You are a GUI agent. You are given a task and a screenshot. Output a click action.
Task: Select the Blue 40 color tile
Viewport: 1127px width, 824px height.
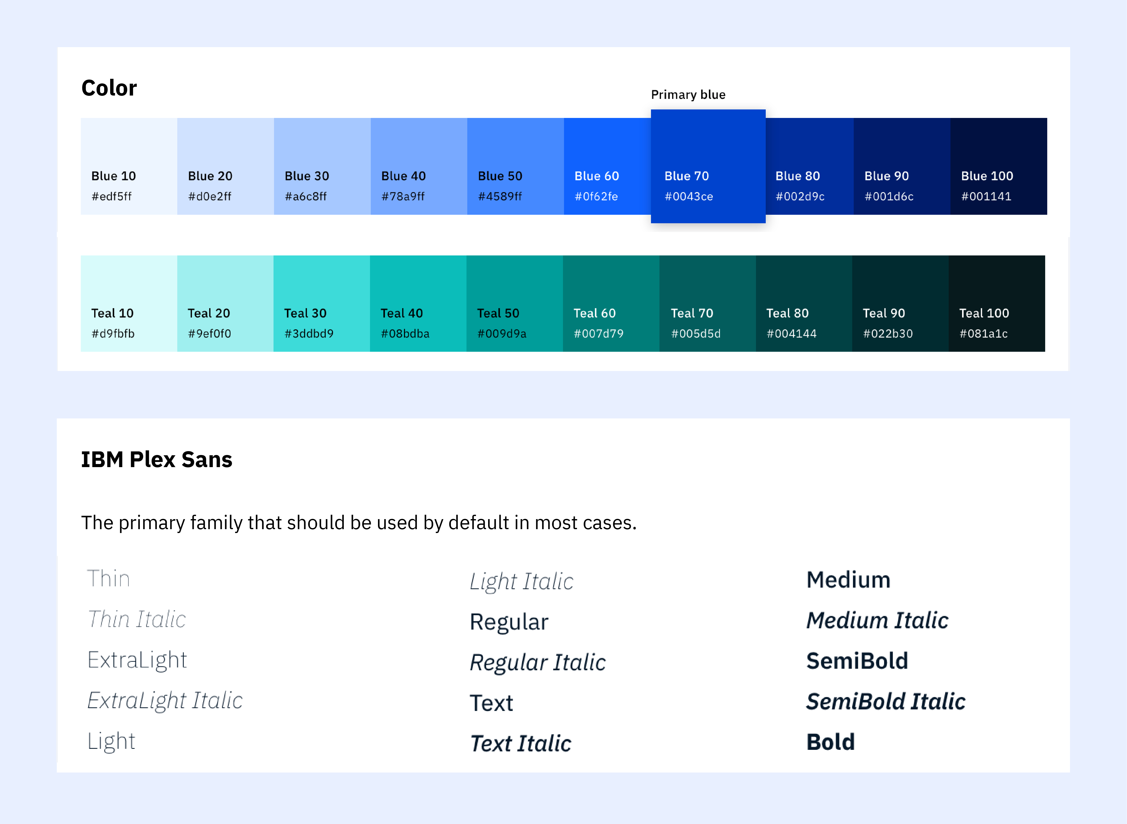[x=419, y=166]
